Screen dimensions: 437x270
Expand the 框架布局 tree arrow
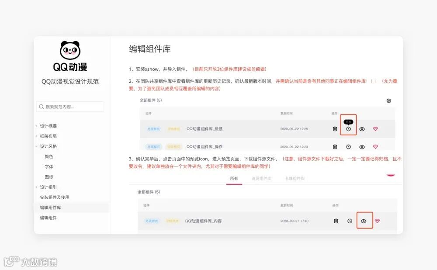point(36,136)
